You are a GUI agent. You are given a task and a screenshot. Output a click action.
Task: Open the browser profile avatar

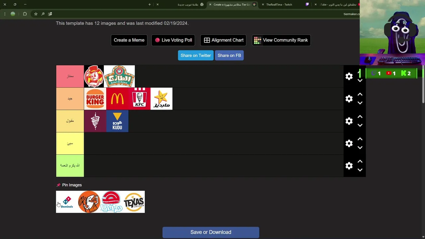(x=13, y=14)
